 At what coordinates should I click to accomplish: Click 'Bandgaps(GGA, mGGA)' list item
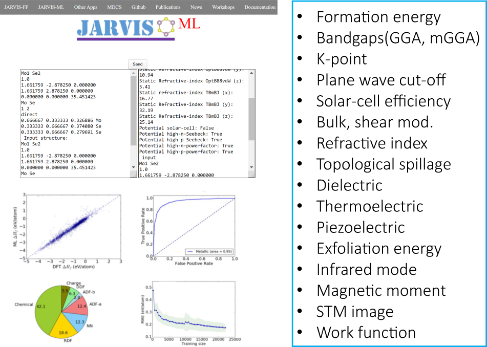coord(398,38)
